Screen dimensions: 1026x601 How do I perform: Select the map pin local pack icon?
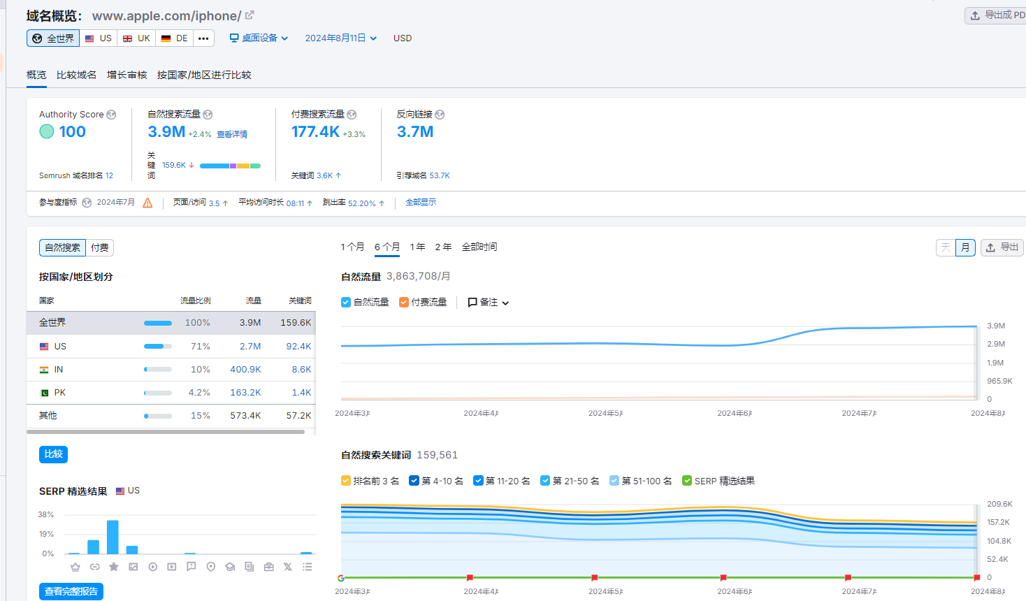pyautogui.click(x=210, y=567)
